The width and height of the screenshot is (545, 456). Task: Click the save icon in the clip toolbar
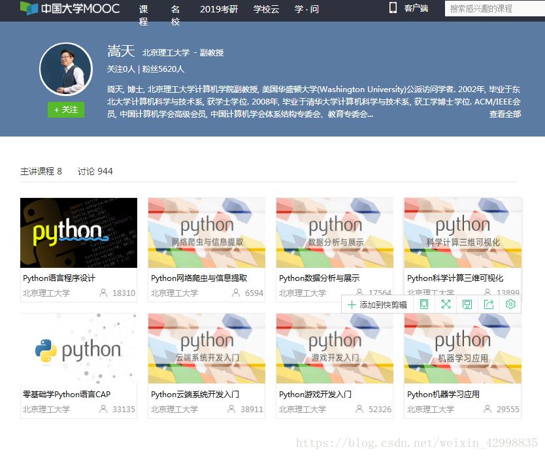(467, 304)
